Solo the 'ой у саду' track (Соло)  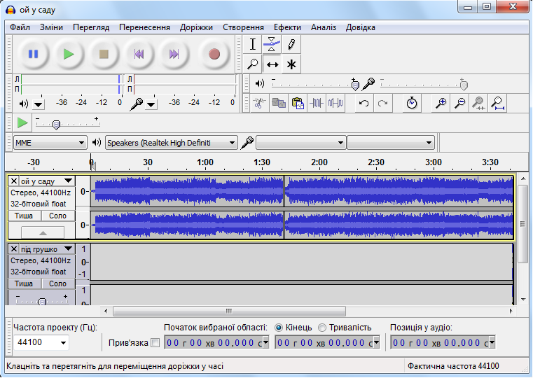pos(58,216)
